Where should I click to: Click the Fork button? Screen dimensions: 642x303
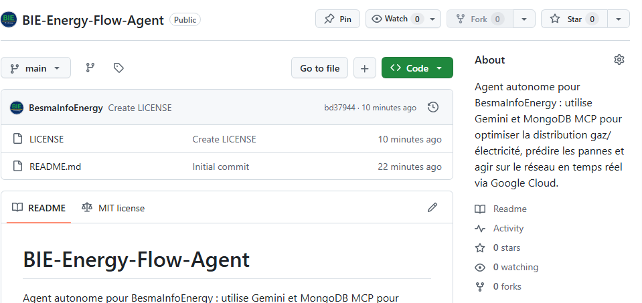point(479,19)
